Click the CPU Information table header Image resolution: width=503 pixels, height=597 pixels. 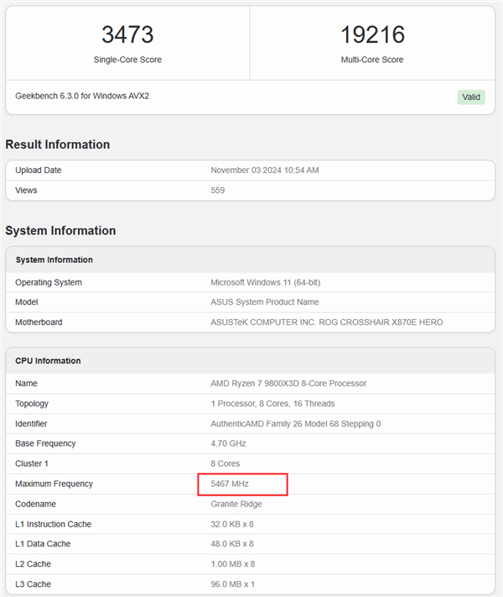(48, 361)
